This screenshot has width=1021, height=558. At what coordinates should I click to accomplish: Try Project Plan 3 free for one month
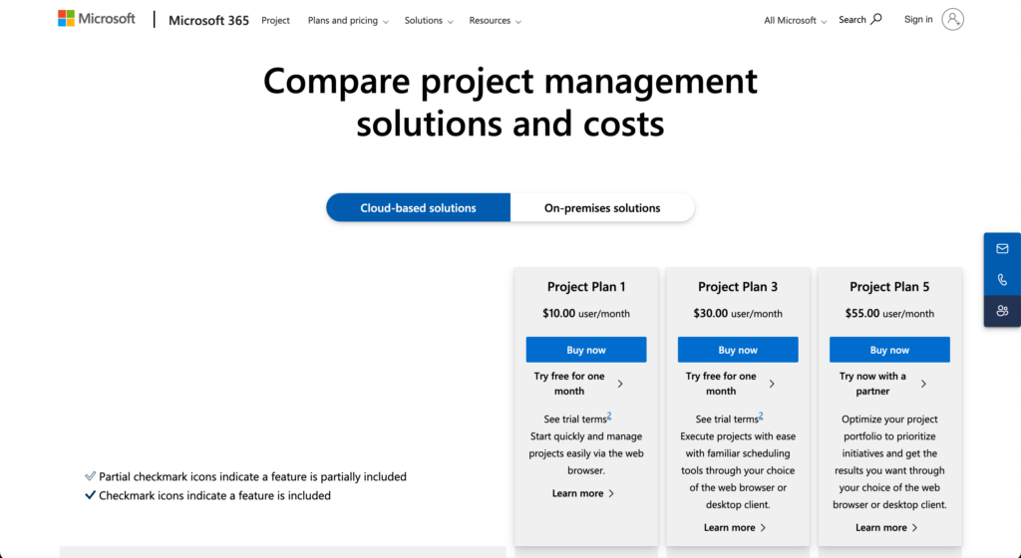coord(730,384)
